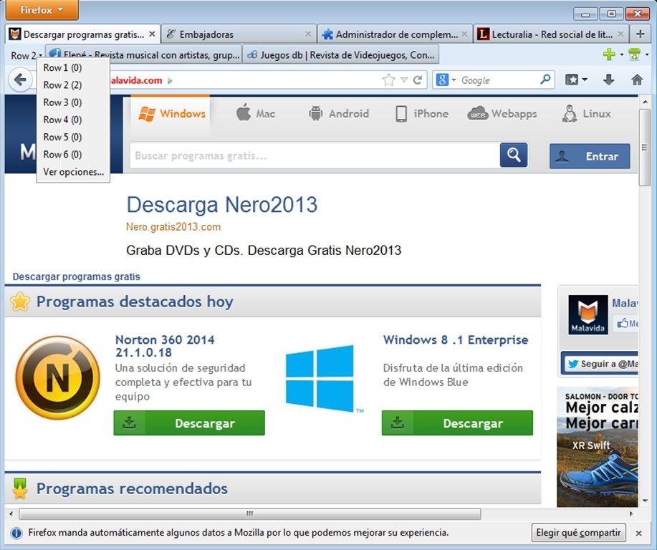
Task: Click the info icon in the notification bar
Action: (x=16, y=534)
